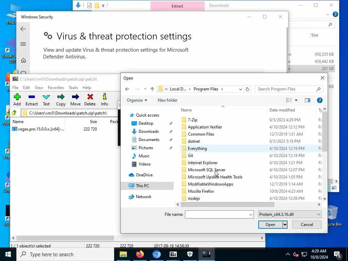Toggle the preview pane in Open dialog
The image size is (348, 261).
click(307, 100)
